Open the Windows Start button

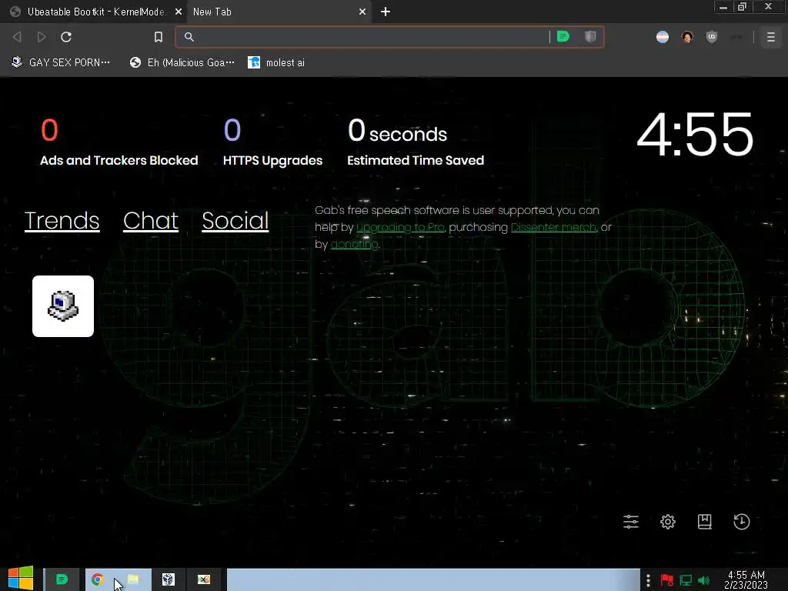(x=21, y=578)
